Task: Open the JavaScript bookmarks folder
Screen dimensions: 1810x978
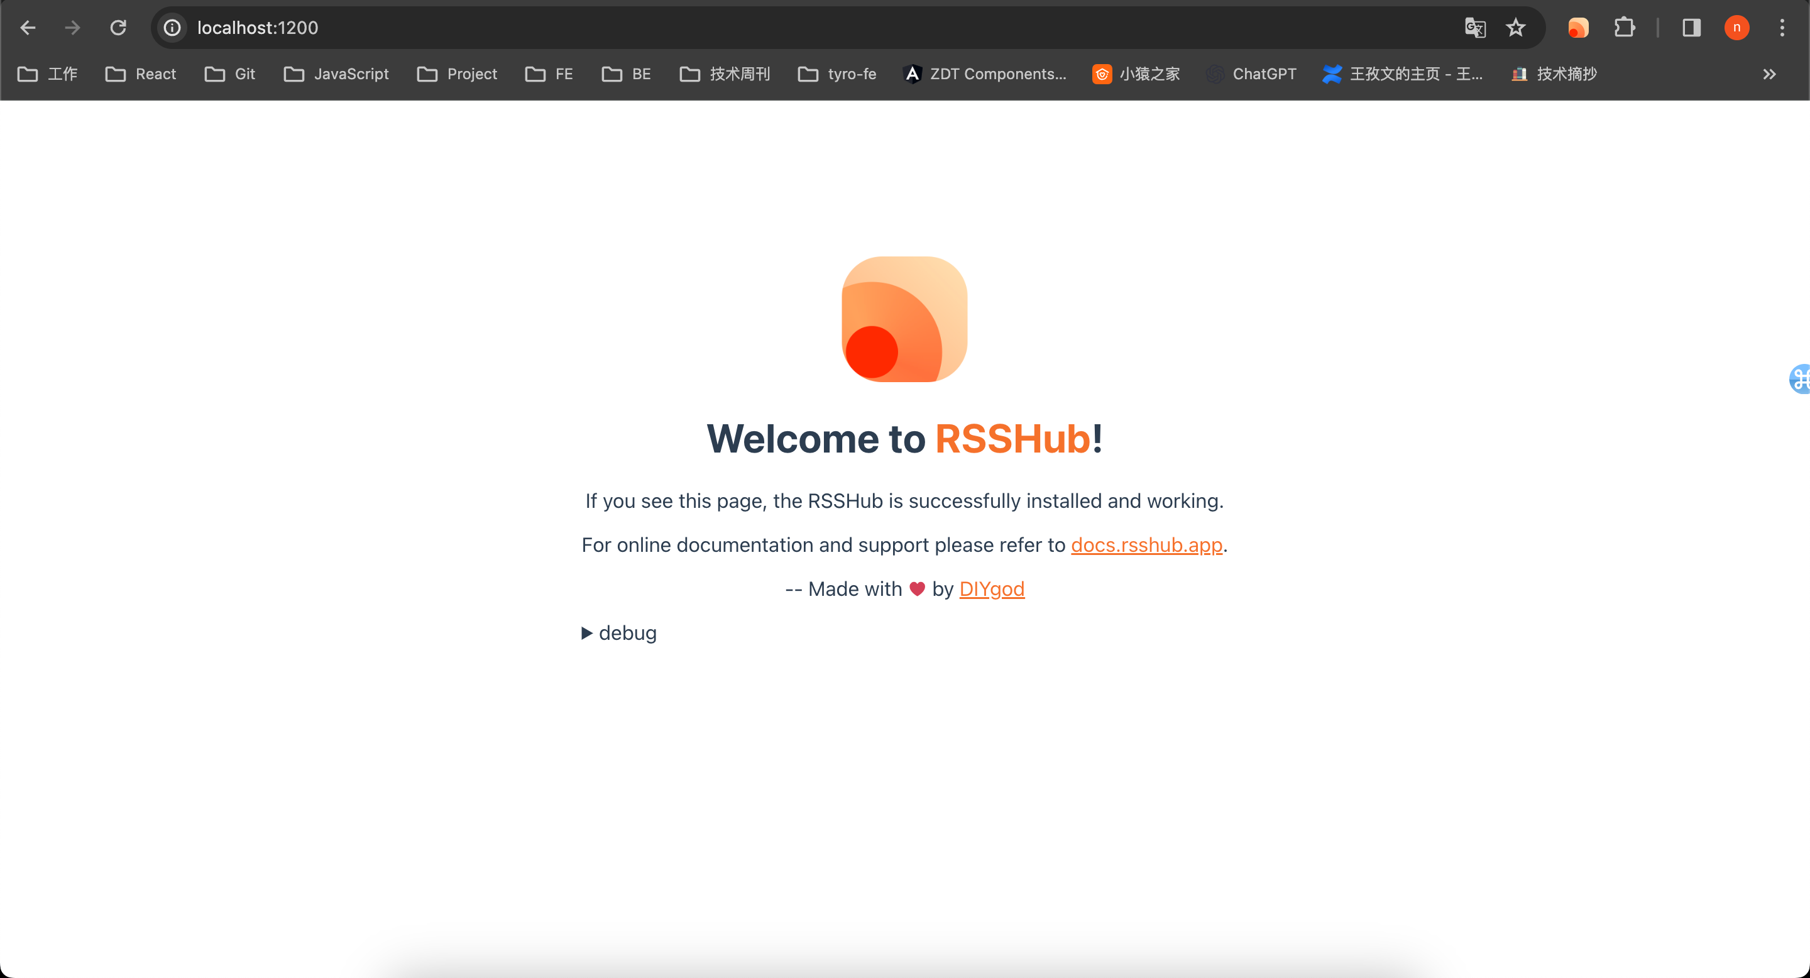Action: (x=336, y=74)
